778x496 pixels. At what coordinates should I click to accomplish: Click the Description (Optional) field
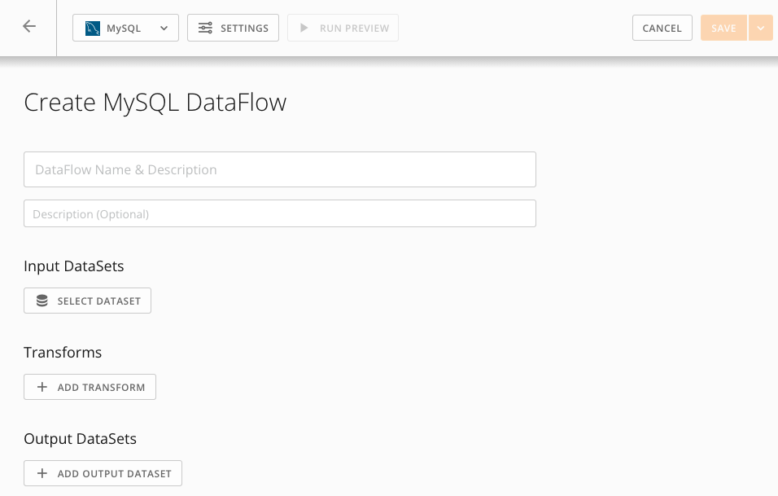tap(280, 213)
